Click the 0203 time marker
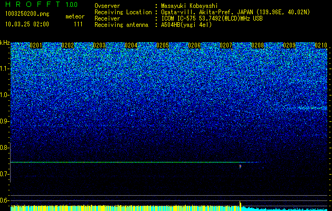Image resolution: width=332 pixels, height=211 pixels. click(99, 45)
